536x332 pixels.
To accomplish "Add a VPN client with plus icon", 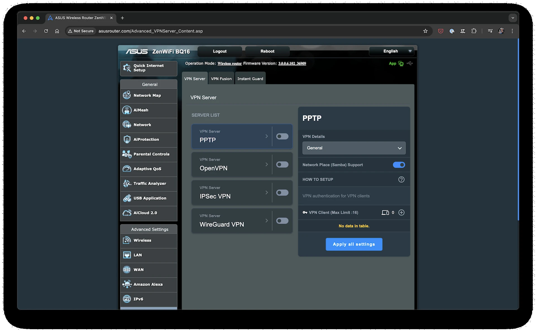I will 401,212.
